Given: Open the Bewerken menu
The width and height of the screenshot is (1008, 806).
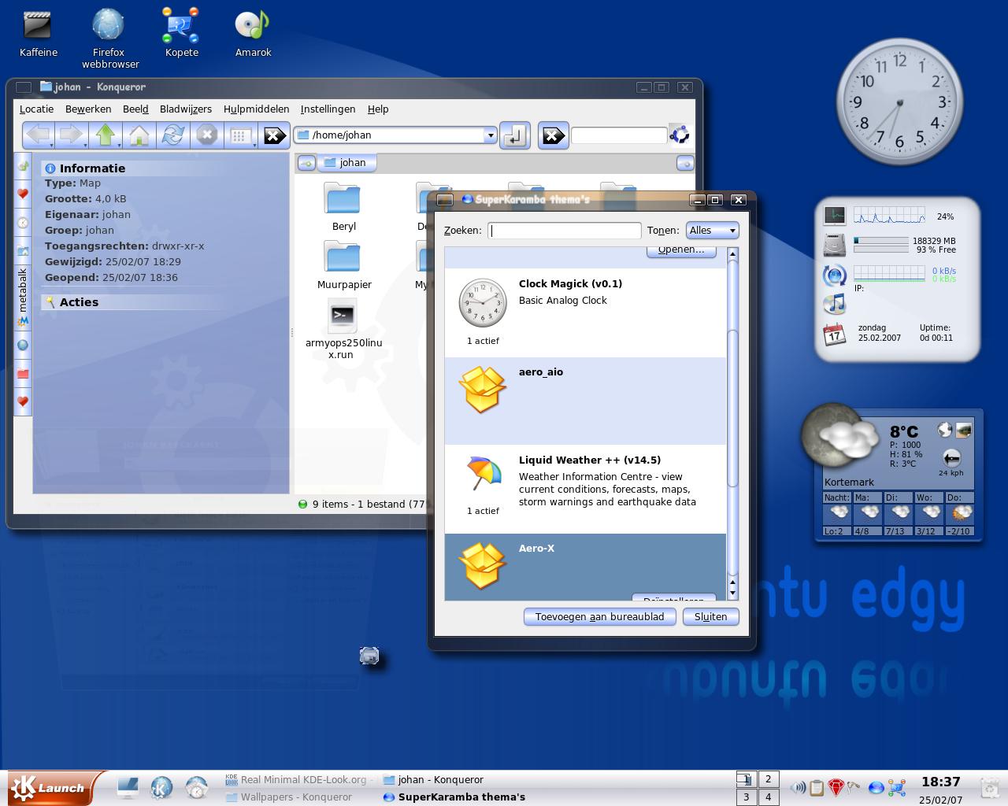Looking at the screenshot, I should coord(88,109).
